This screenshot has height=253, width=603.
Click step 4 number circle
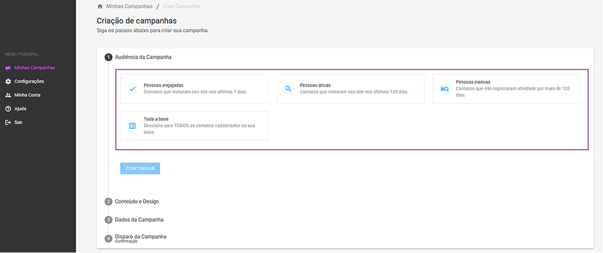(x=108, y=239)
